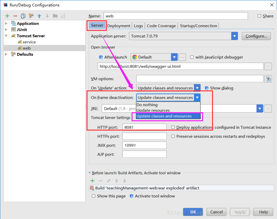Collapse the Before launch section
Screen dimensions: 277x219
[x=89, y=173]
